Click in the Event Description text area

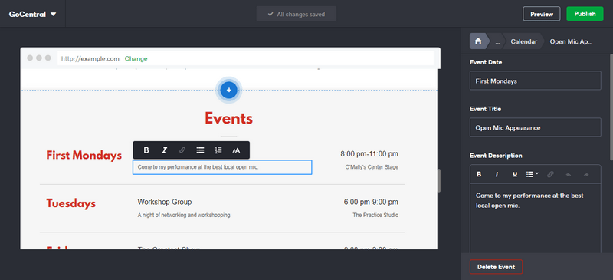[x=535, y=218]
